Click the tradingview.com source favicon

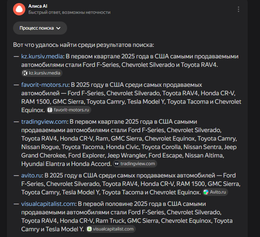[x=117, y=164]
